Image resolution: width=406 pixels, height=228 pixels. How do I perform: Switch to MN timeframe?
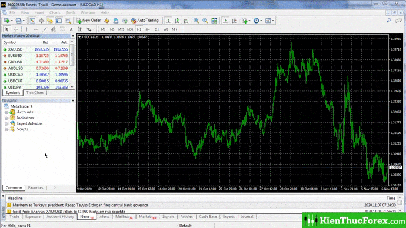(175, 29)
